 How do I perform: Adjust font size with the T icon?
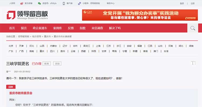pos(193,63)
